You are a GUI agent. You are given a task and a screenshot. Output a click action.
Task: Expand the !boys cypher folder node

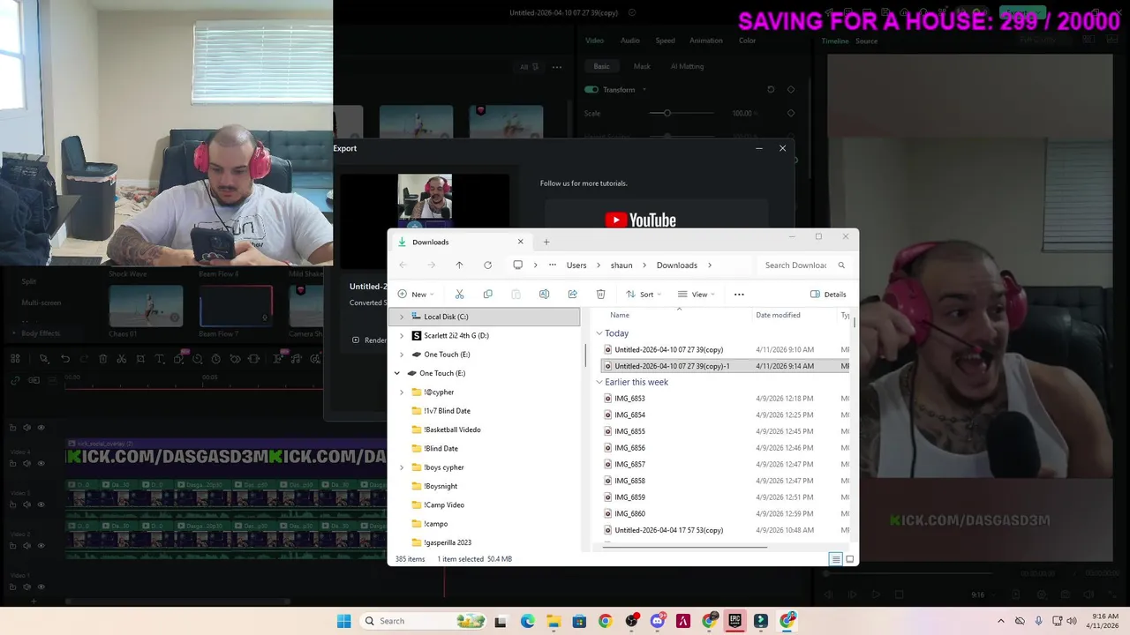[x=402, y=467]
